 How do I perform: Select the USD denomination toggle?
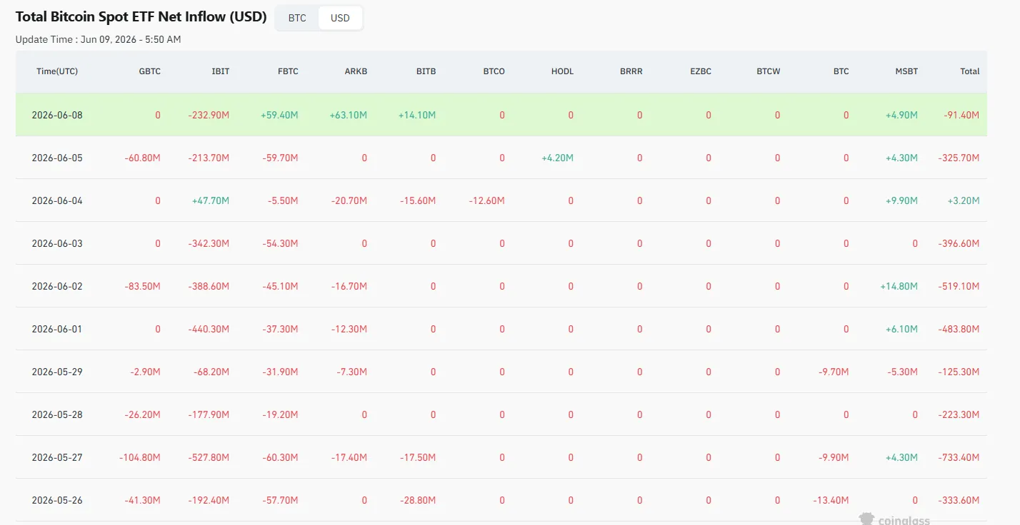click(340, 18)
